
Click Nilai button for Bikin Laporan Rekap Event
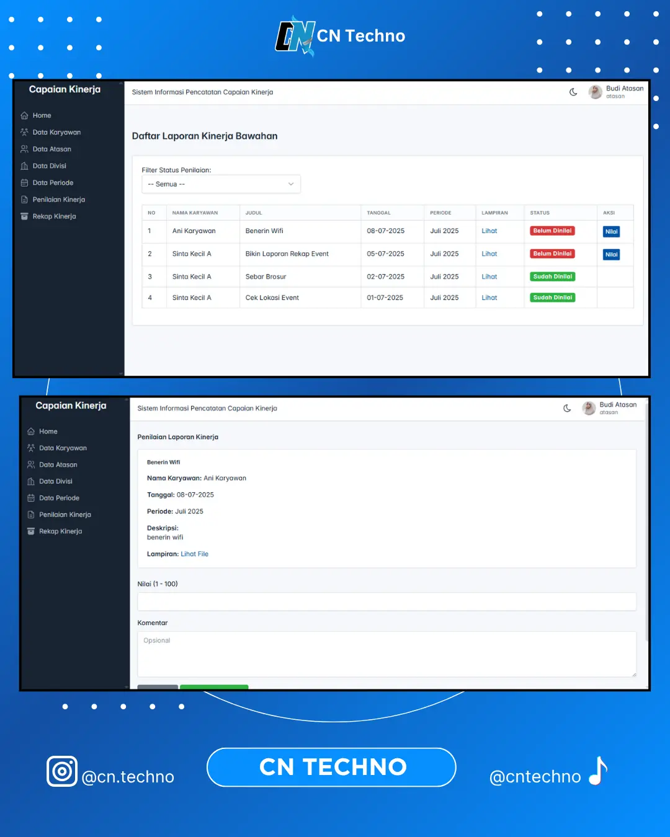click(611, 255)
